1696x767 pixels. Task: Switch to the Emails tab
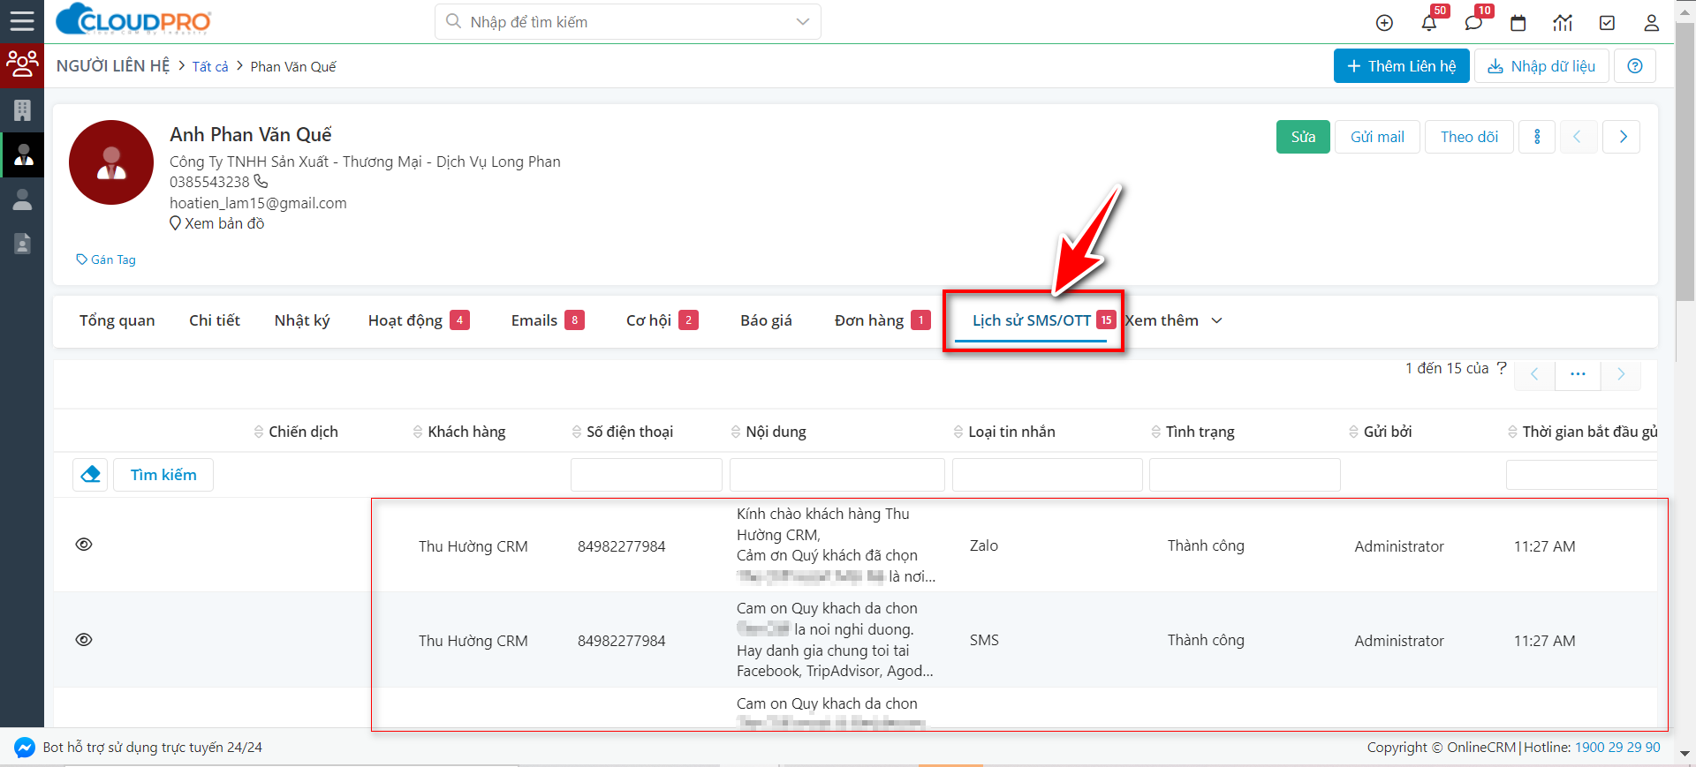tap(548, 320)
